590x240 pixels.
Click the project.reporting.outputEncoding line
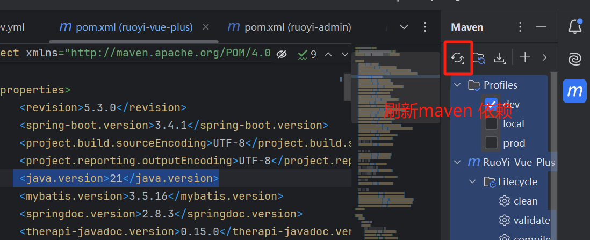click(185, 161)
